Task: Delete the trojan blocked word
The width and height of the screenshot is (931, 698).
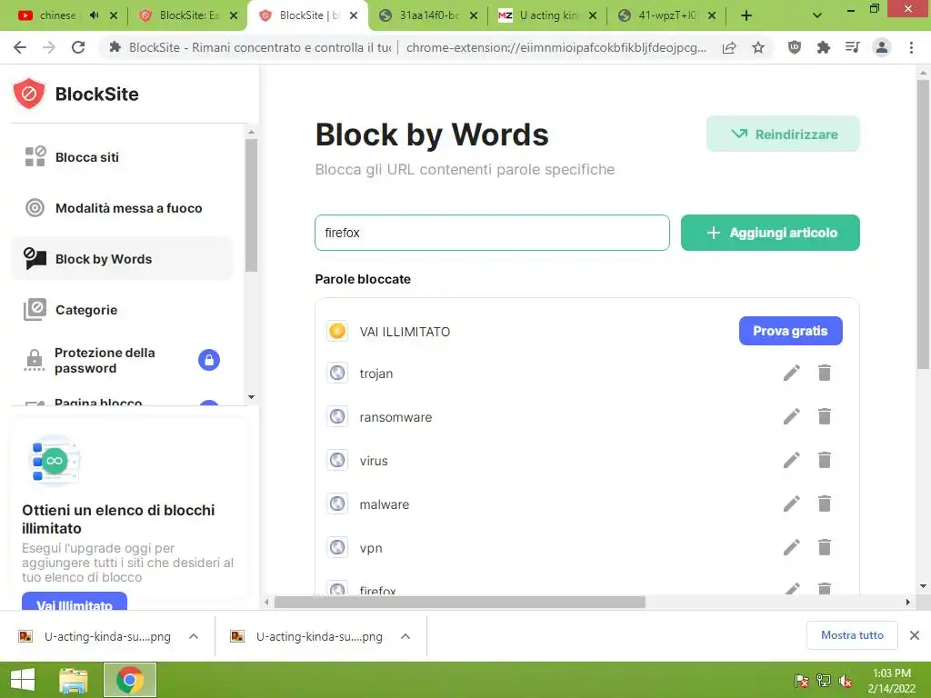Action: [824, 373]
